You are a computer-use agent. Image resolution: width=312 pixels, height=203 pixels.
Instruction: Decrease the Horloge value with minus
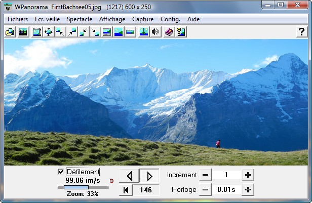point(205,190)
